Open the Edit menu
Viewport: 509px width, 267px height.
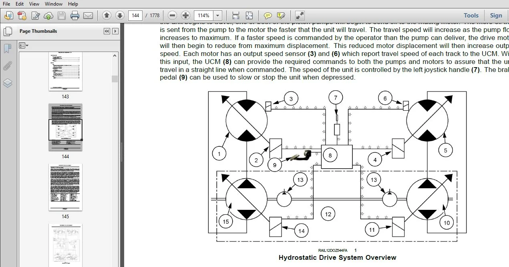(20, 4)
